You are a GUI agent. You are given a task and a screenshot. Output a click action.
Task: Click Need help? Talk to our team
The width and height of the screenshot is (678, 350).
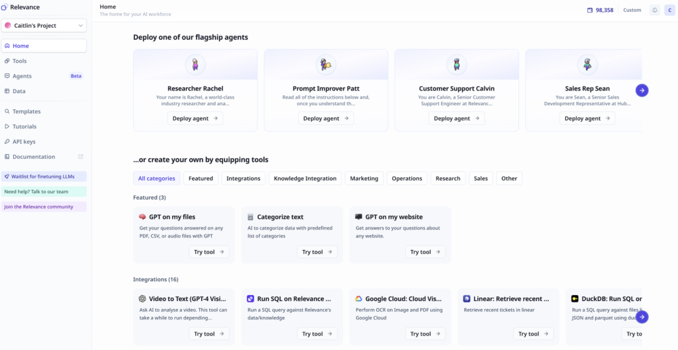point(44,191)
